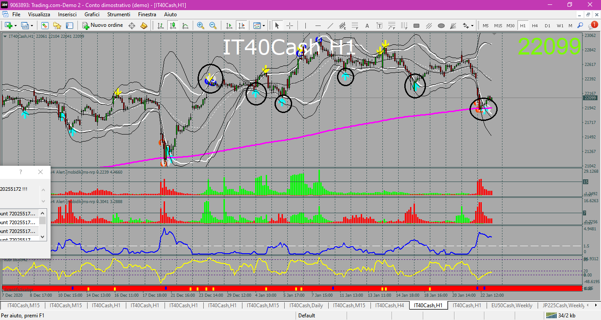This screenshot has width=601, height=320.
Task: Select the horizontal line tool
Action: pos(318,25)
